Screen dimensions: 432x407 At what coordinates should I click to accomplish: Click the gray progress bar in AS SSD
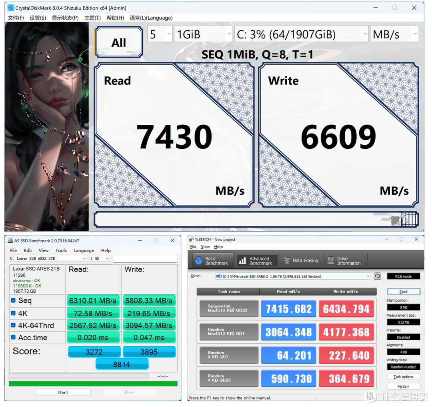(79, 376)
